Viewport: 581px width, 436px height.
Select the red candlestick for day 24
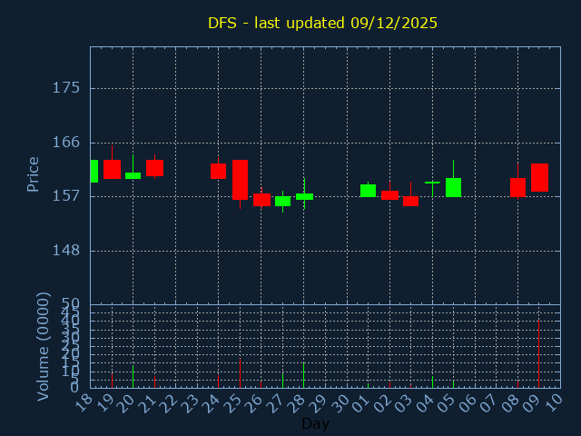pyautogui.click(x=218, y=171)
